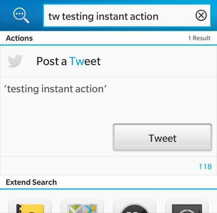Viewport: 217px width, 213px height.
Task: Tap the blue highlighted 'Tw' in Tweet title
Action: point(76,61)
